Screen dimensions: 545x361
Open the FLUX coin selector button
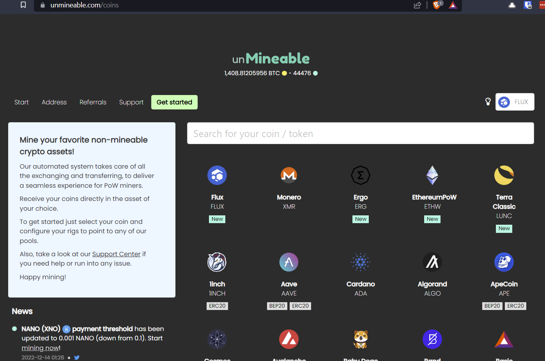[515, 102]
